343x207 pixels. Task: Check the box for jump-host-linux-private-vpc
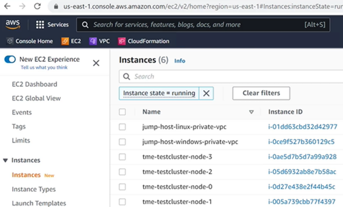(122, 127)
